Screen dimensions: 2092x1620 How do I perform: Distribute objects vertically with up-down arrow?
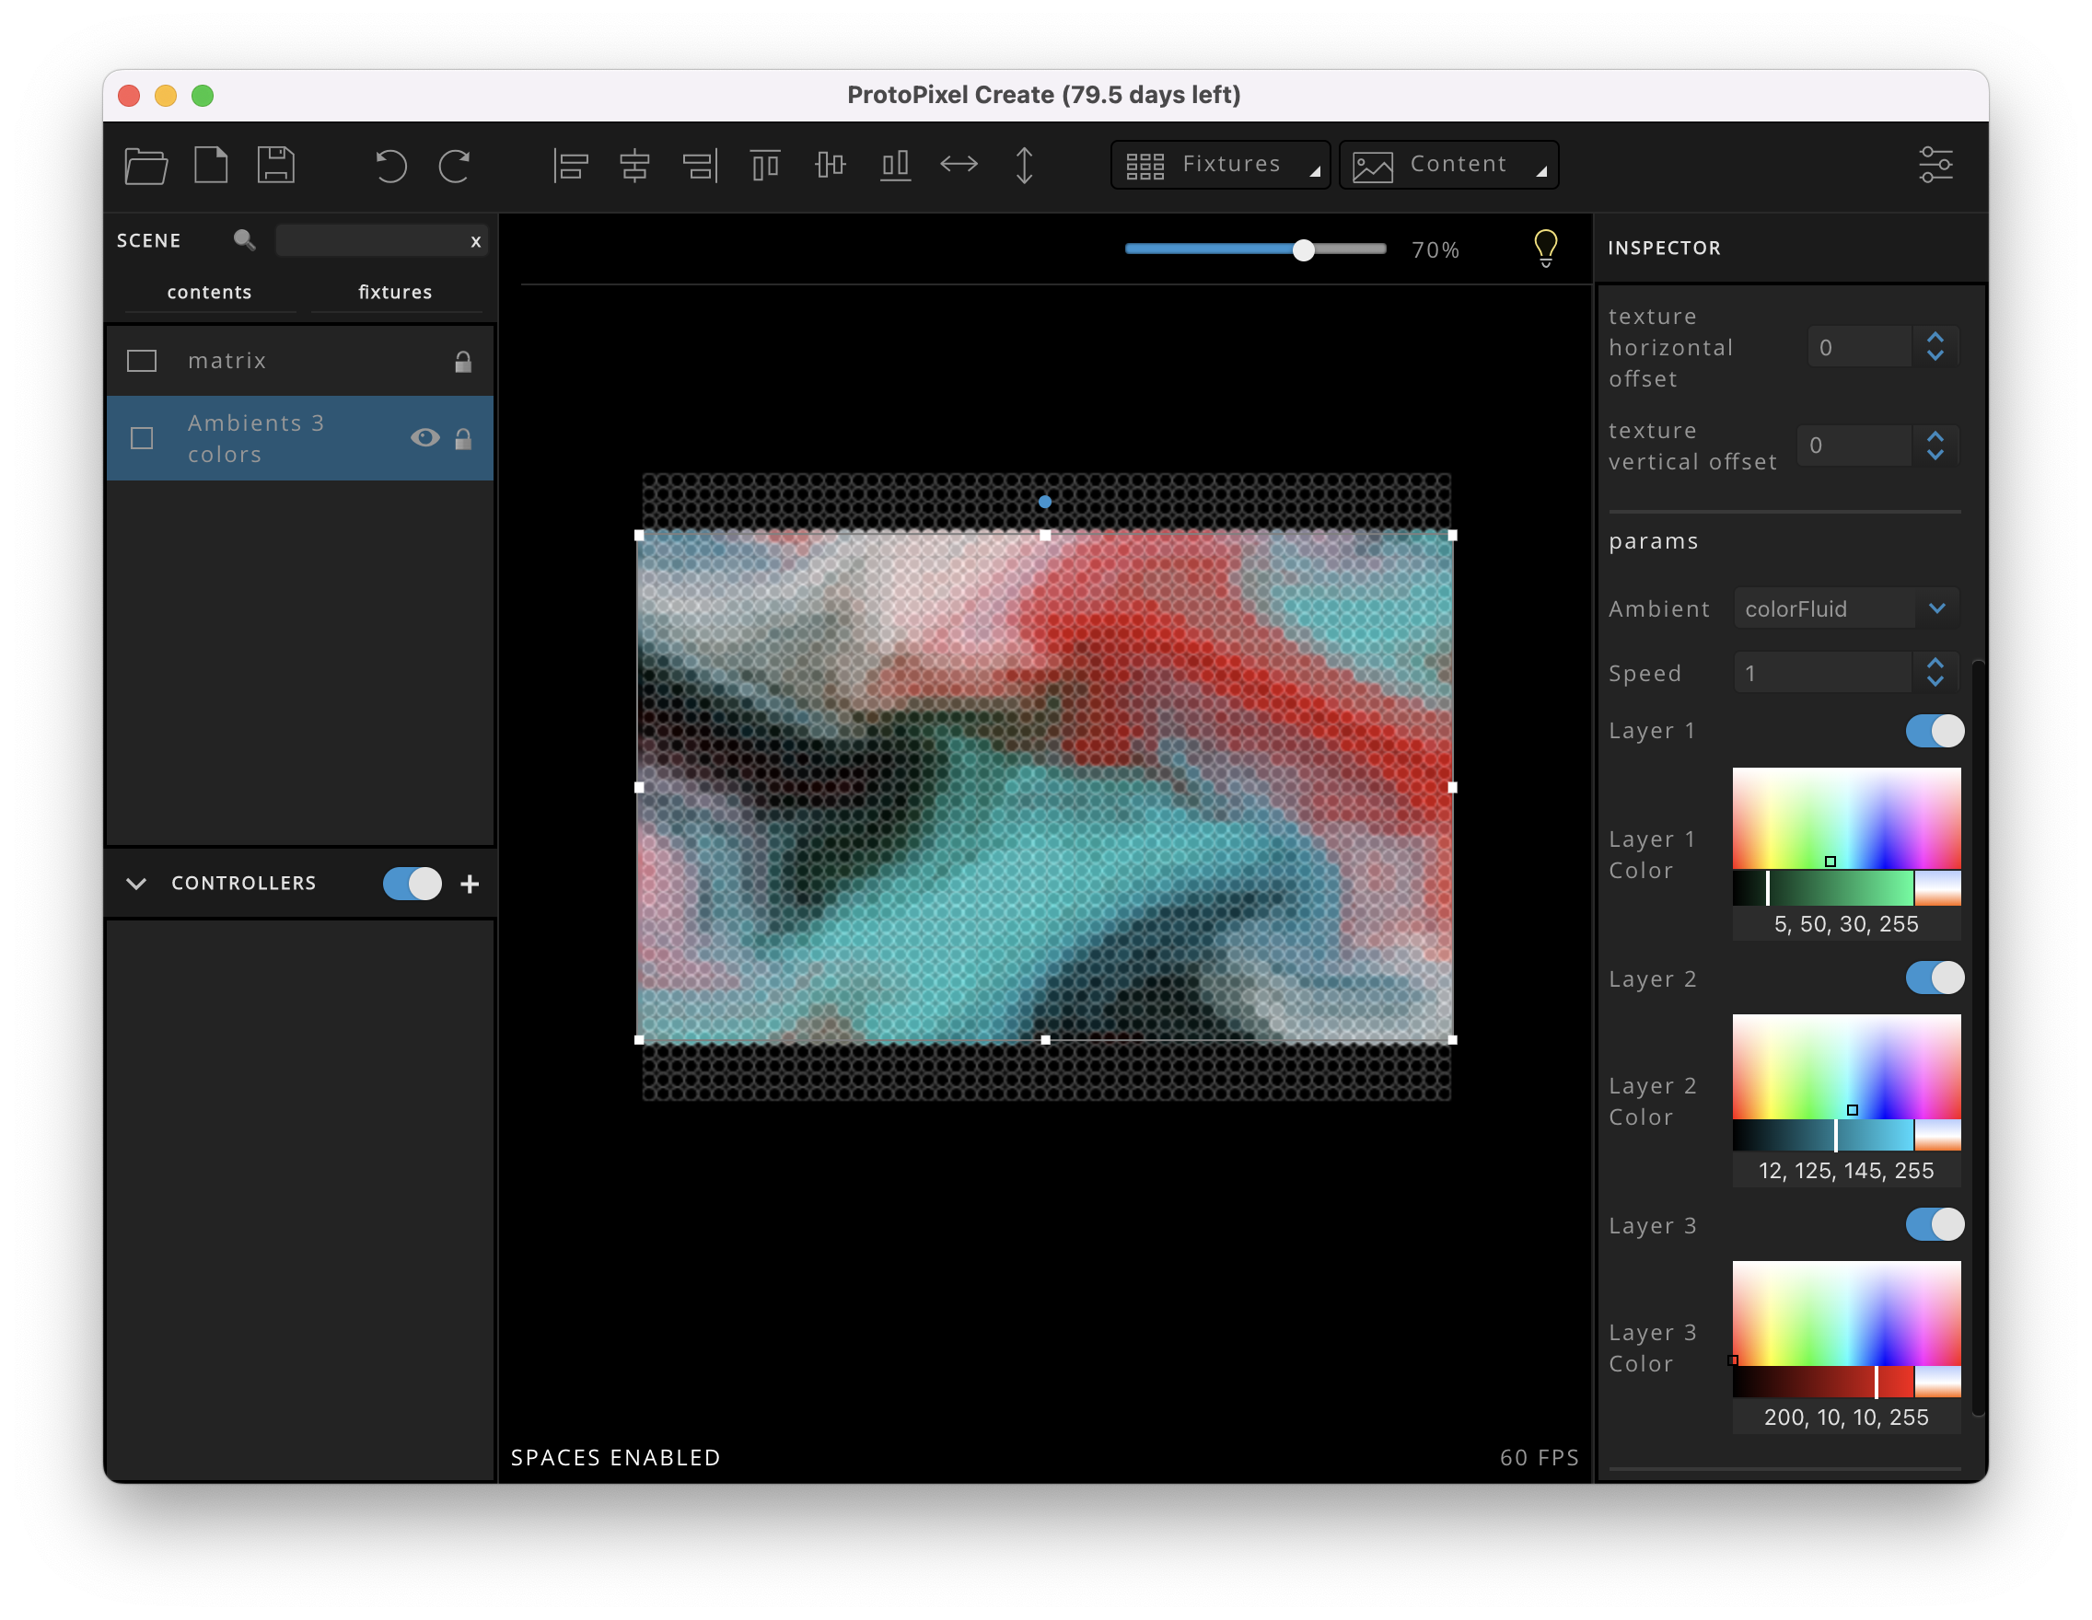click(1024, 166)
